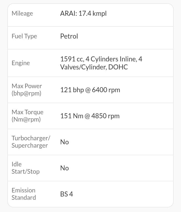
Task: Click the Idle Start/Stop label
Action: coord(25,168)
